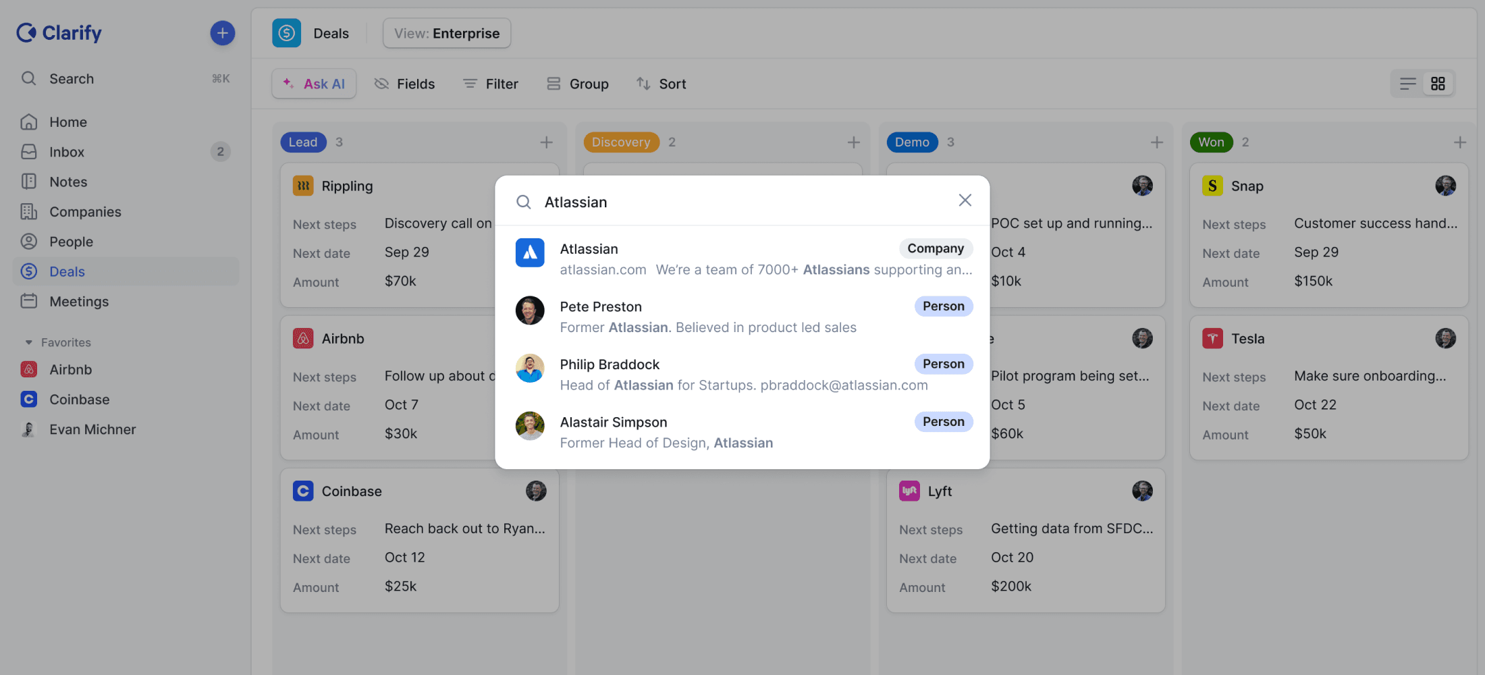Open the Inbox page
The height and width of the screenshot is (675, 1485).
coord(126,152)
